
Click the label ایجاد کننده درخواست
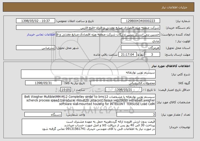point(176,35)
